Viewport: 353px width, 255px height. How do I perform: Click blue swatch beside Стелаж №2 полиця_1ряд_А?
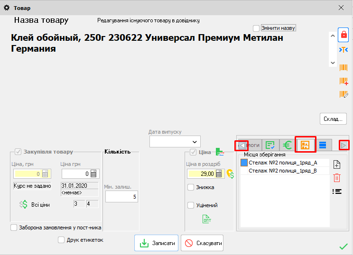point(244,163)
